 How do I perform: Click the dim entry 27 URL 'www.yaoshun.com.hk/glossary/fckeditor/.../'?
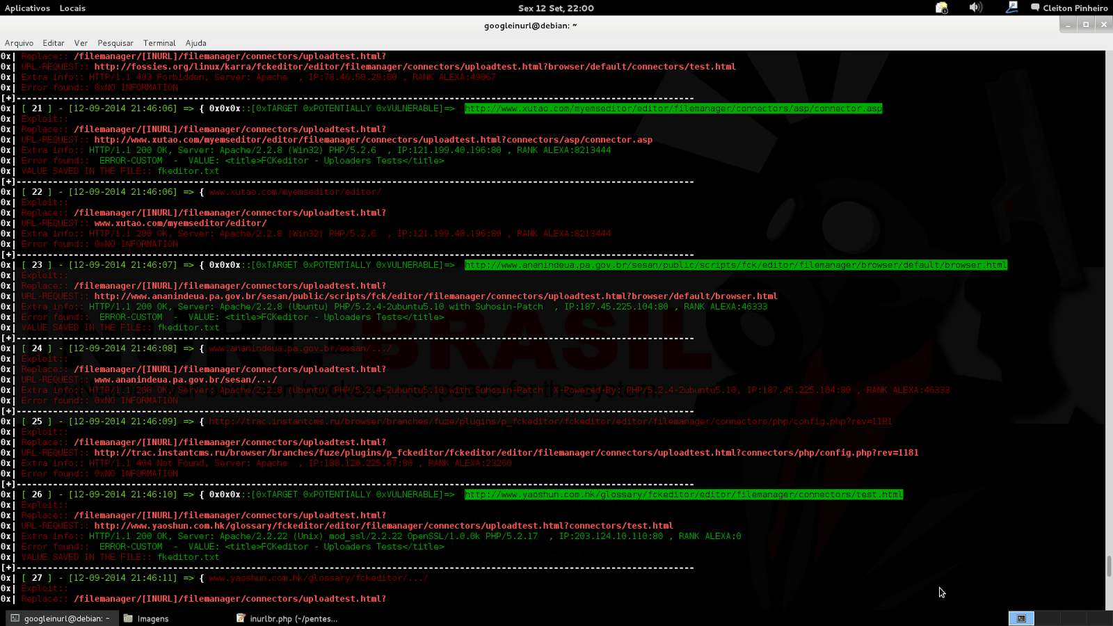[x=319, y=578]
